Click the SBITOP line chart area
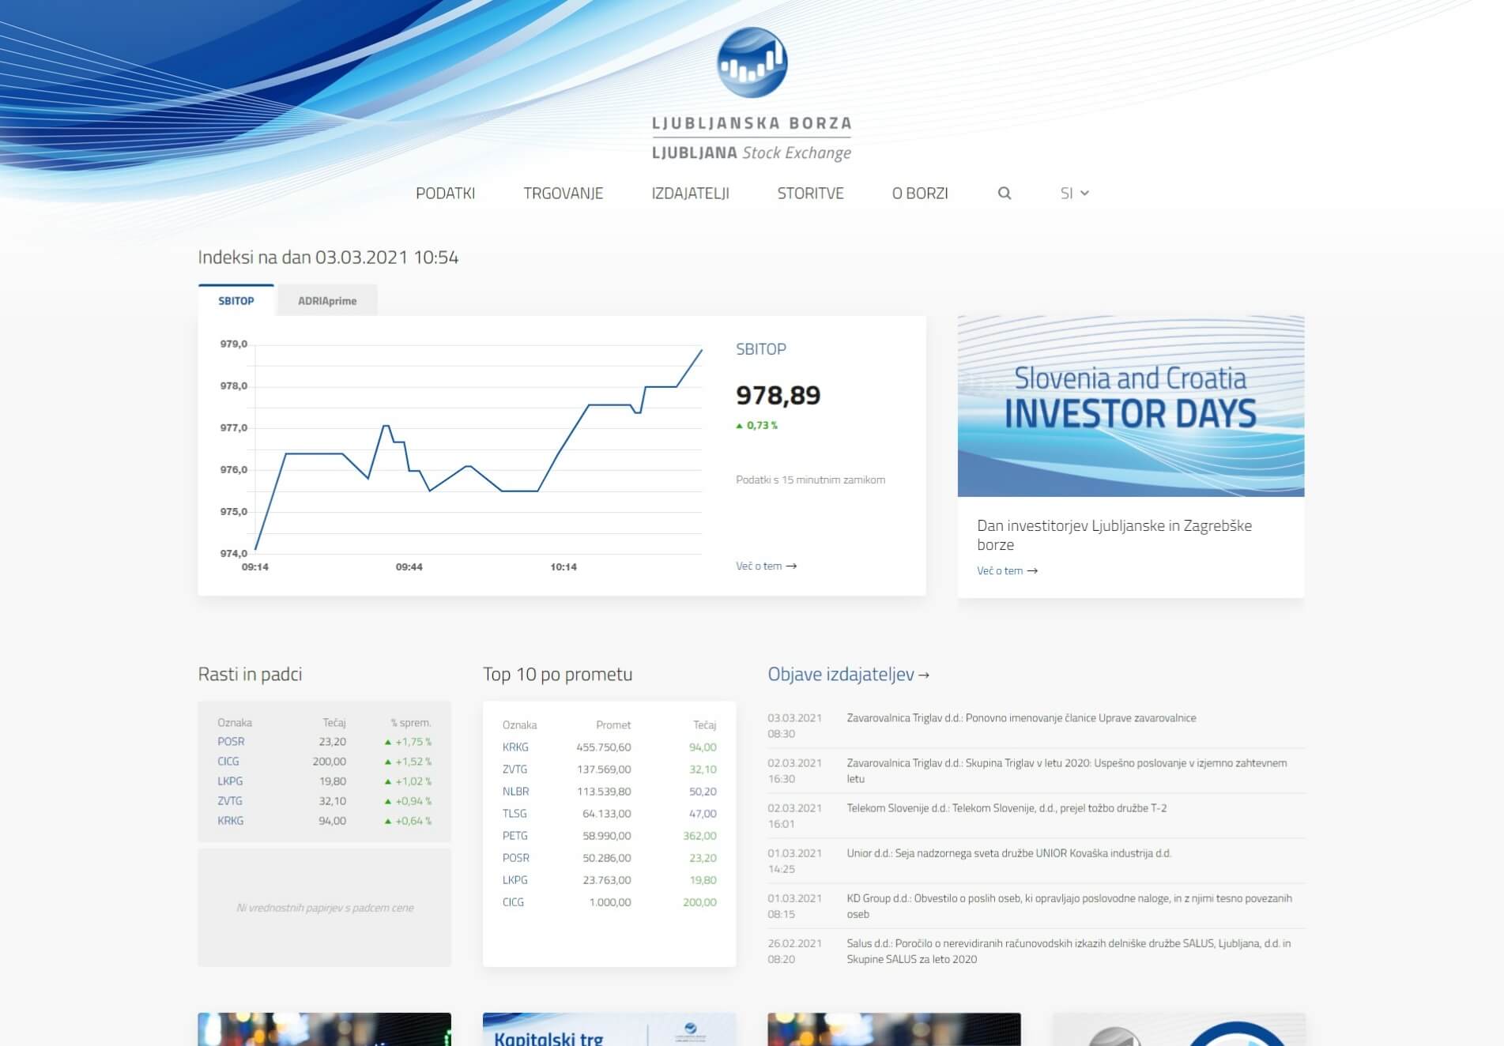Image resolution: width=1504 pixels, height=1046 pixels. coord(478,450)
